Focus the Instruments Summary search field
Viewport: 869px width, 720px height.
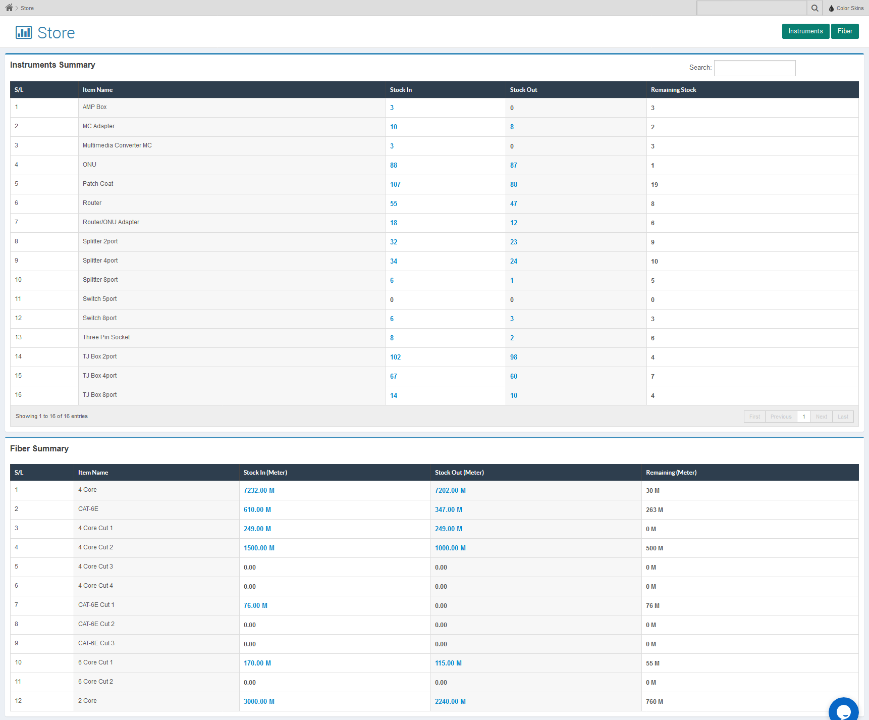(x=754, y=68)
